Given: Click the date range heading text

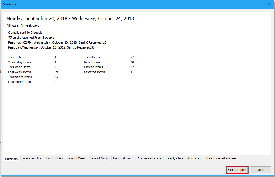Looking at the screenshot, I should click(70, 18).
